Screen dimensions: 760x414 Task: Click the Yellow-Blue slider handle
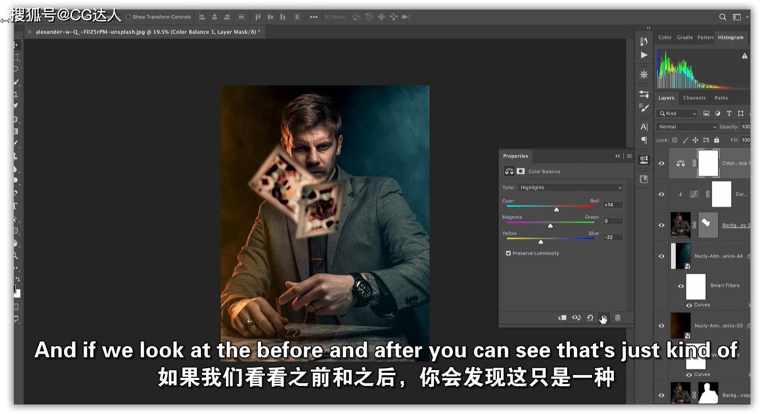540,242
